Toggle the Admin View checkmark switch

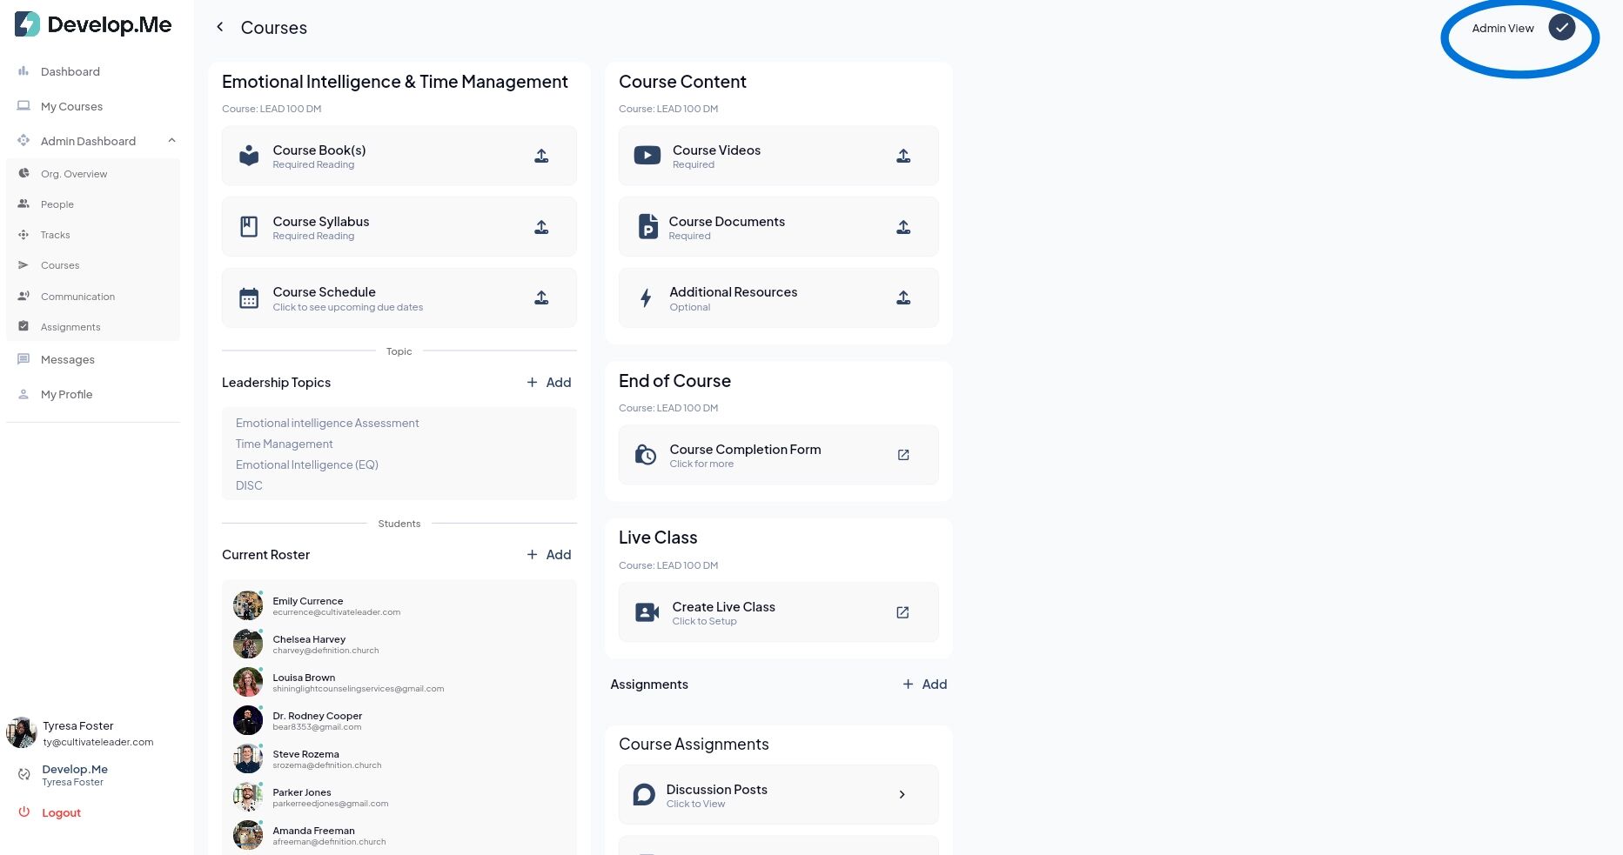click(1561, 28)
